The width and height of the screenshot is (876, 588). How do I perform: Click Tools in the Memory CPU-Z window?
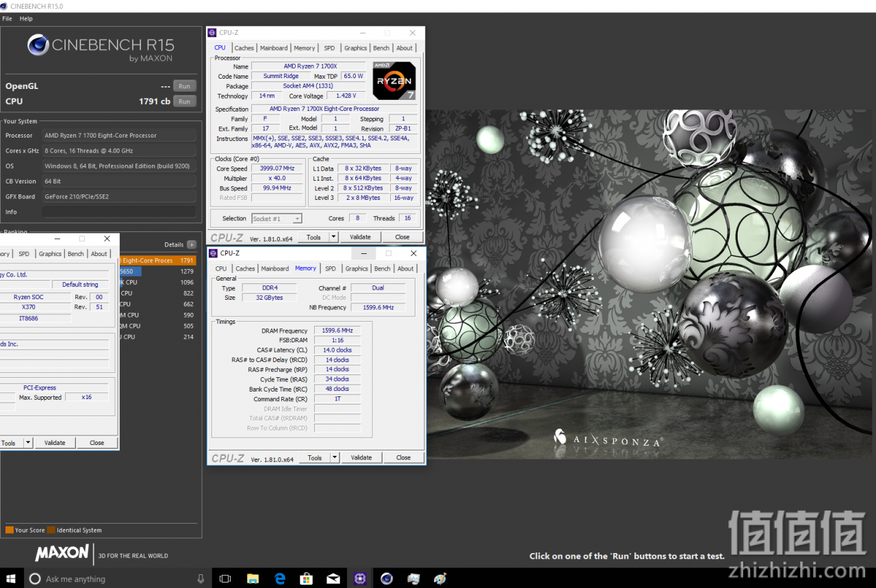tap(315, 457)
